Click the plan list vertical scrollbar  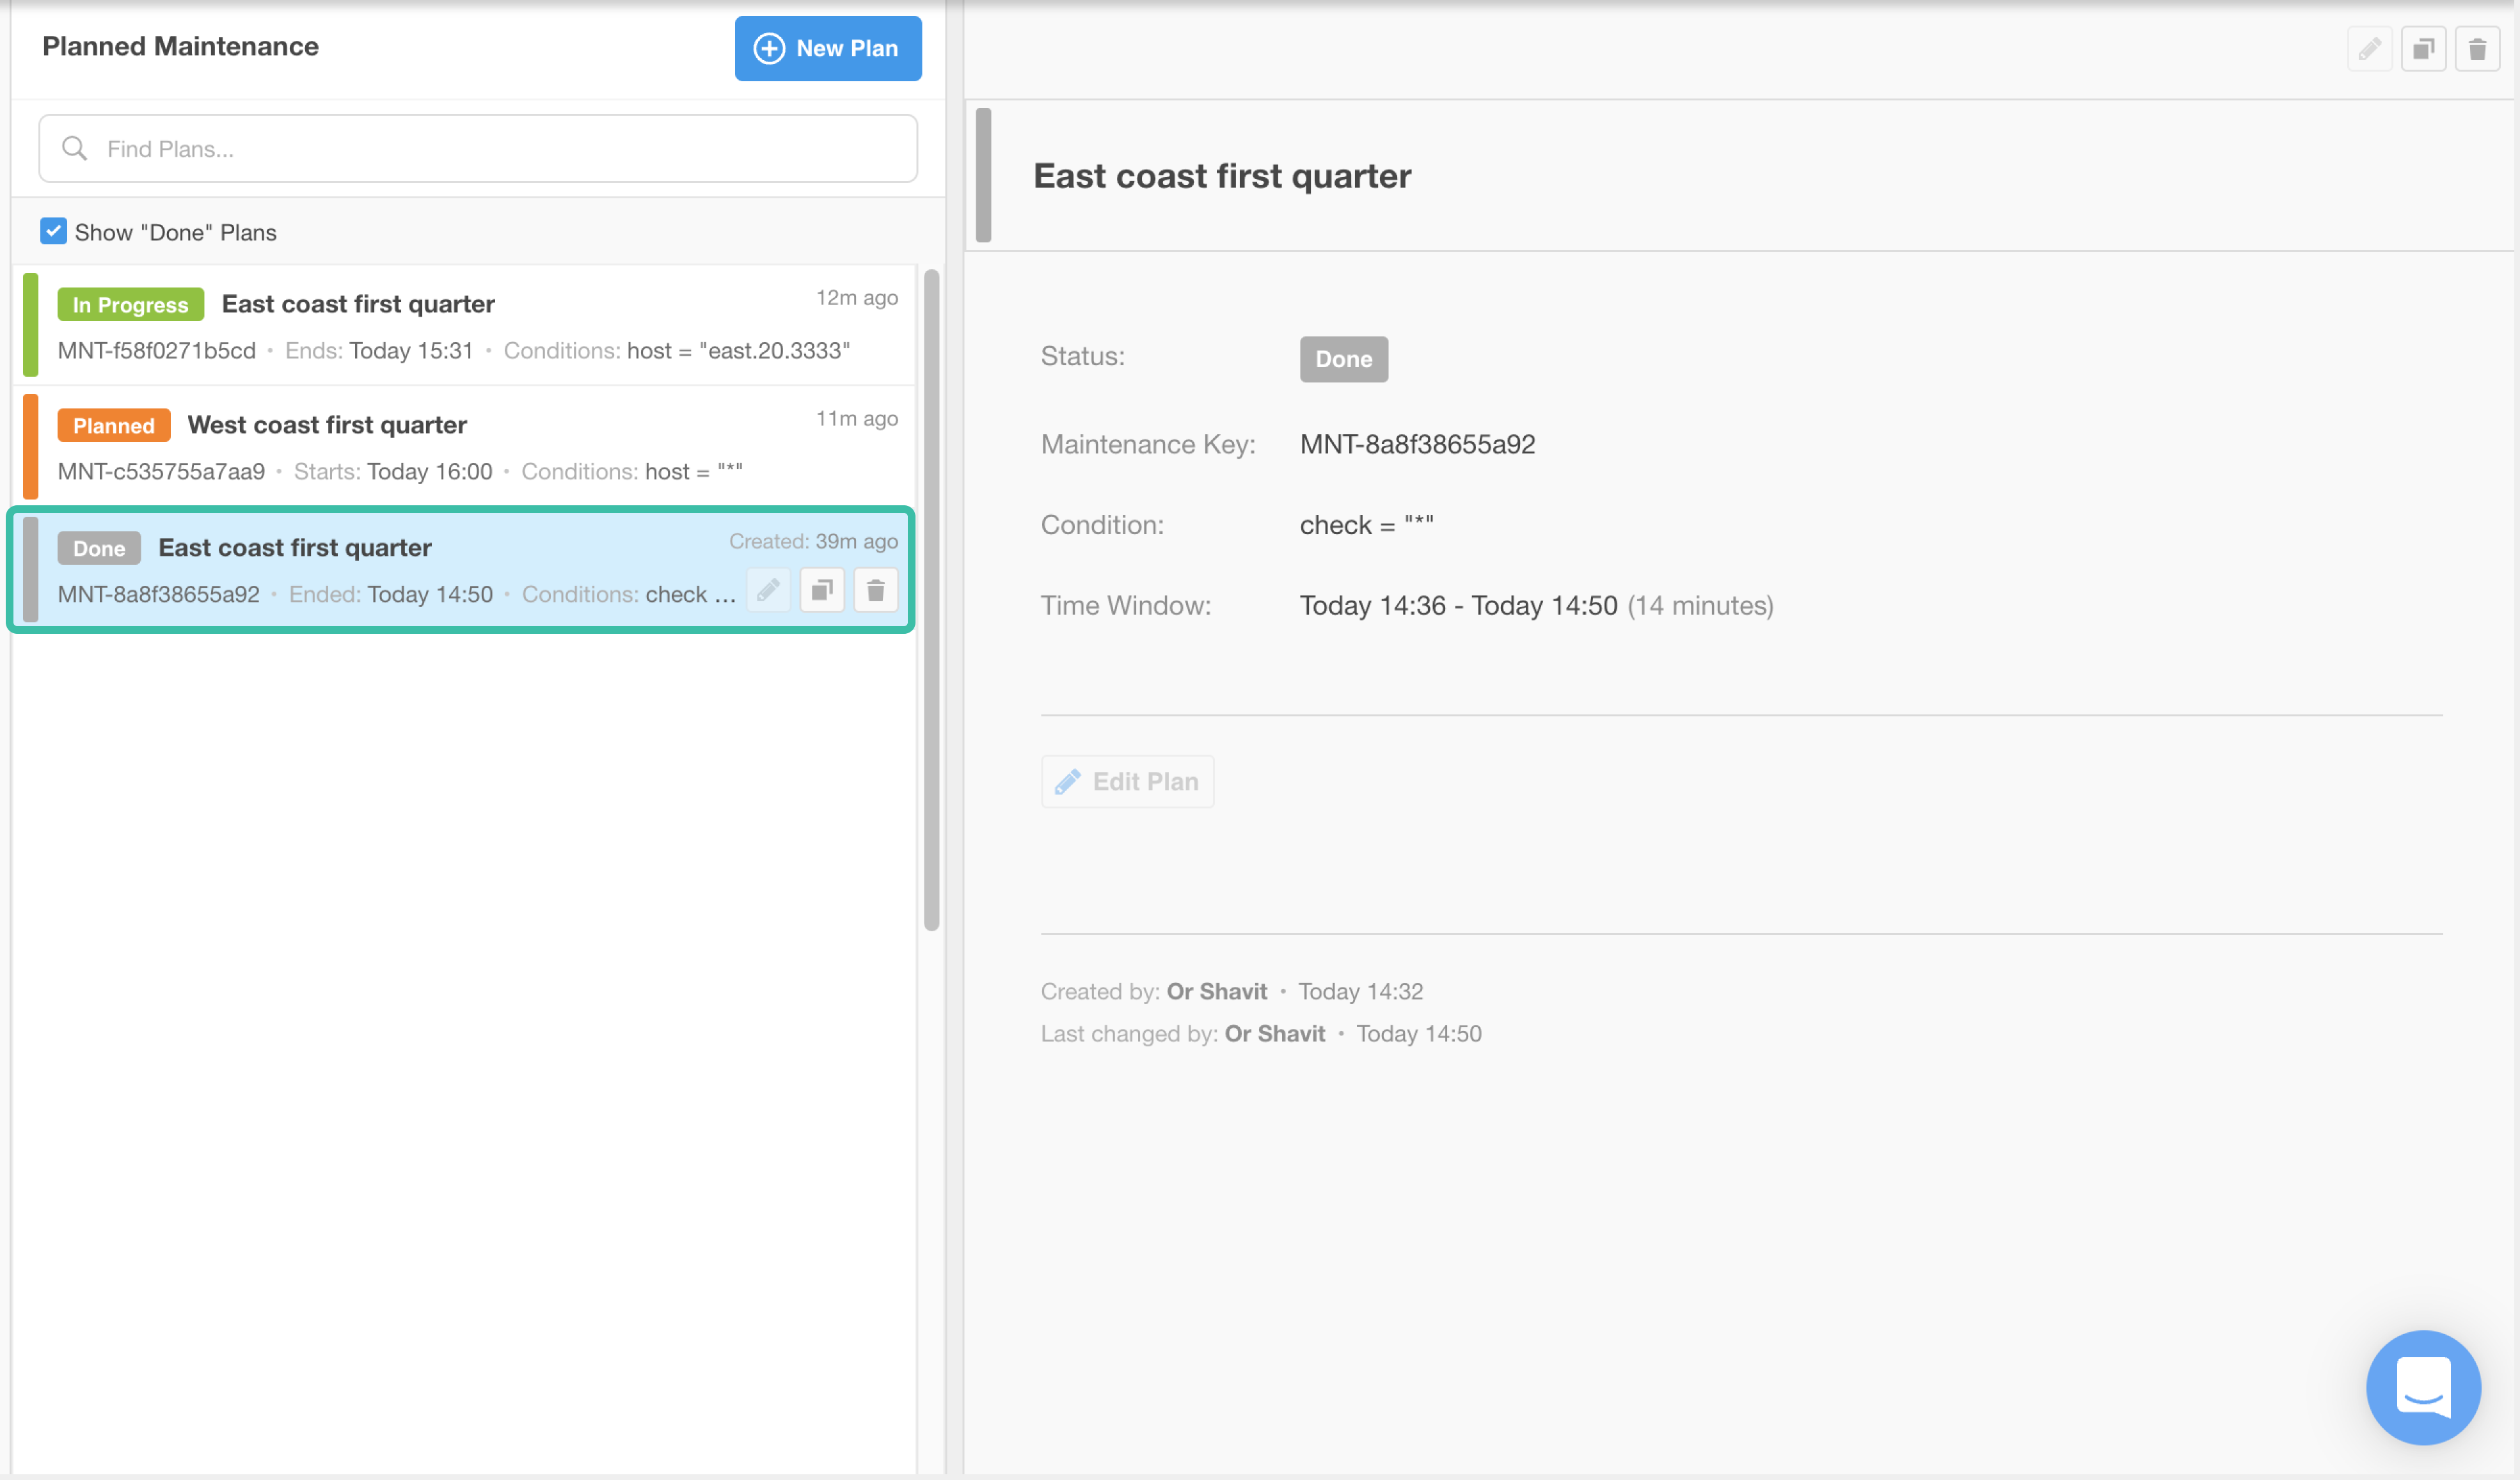tap(931, 600)
